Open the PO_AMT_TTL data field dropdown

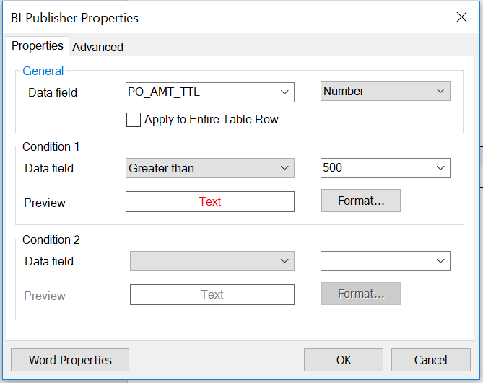pos(210,92)
